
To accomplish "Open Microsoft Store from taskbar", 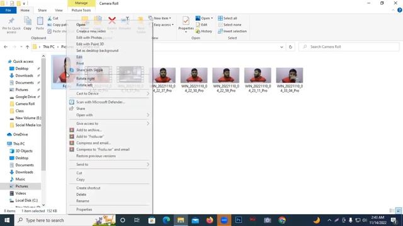I will pyautogui.click(x=152, y=220).
